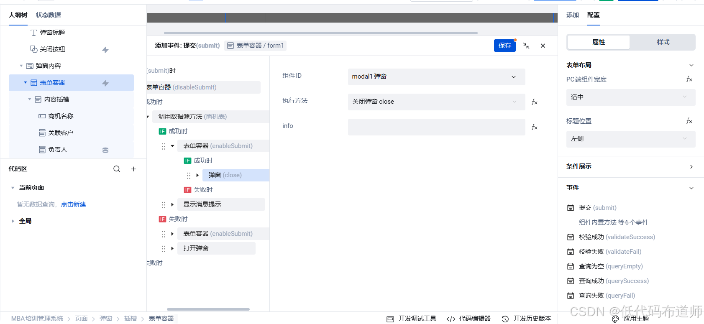Switch to 添加 tab in right panel
This screenshot has height=324, width=704.
[x=573, y=15]
